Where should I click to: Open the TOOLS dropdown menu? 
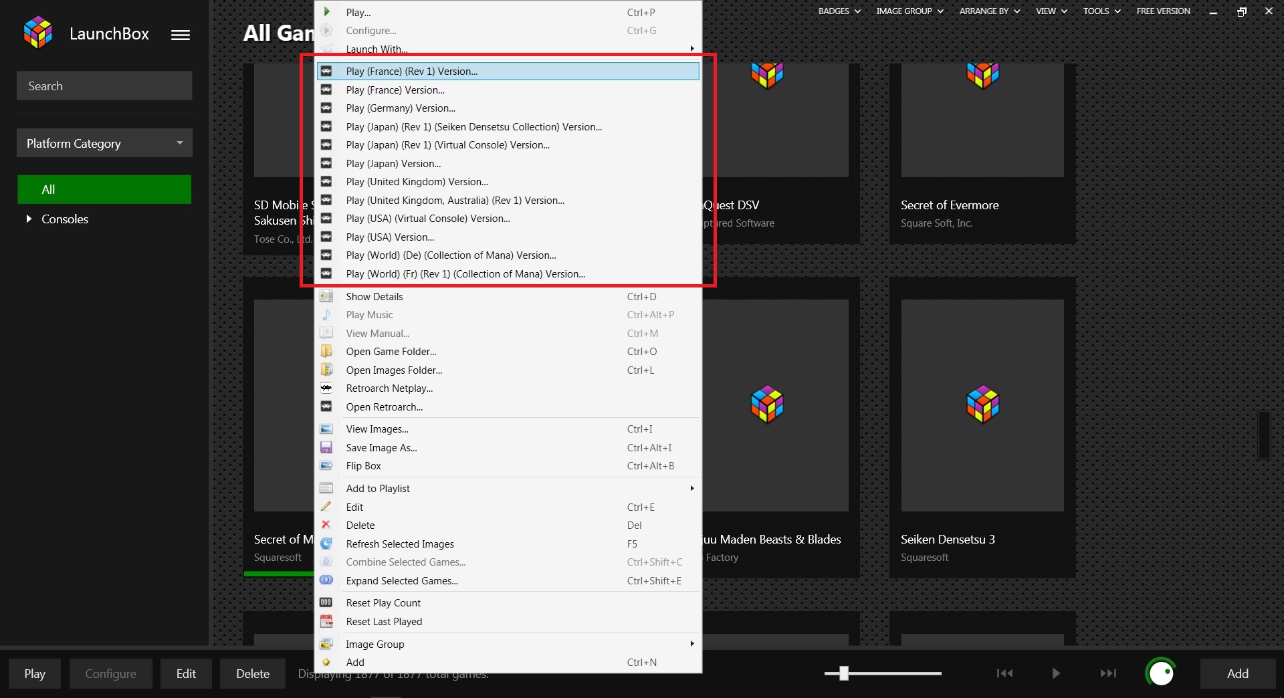[x=1101, y=11]
